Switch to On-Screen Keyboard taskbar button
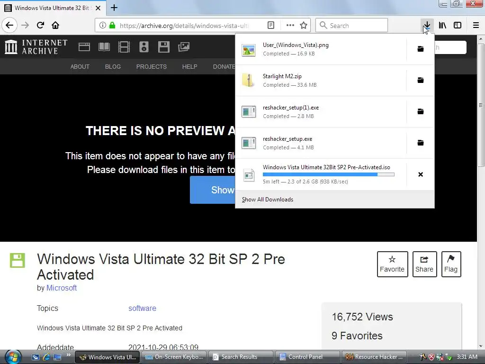Image resolution: width=485 pixels, height=364 pixels. [174, 357]
